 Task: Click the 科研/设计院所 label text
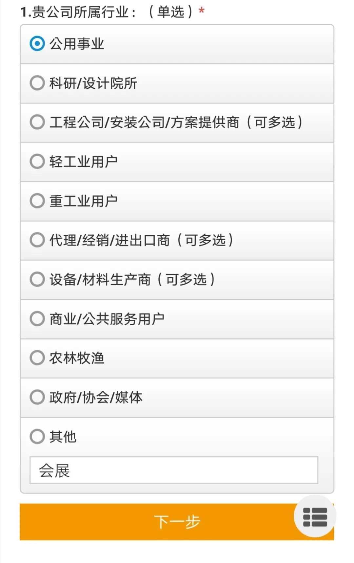point(93,83)
